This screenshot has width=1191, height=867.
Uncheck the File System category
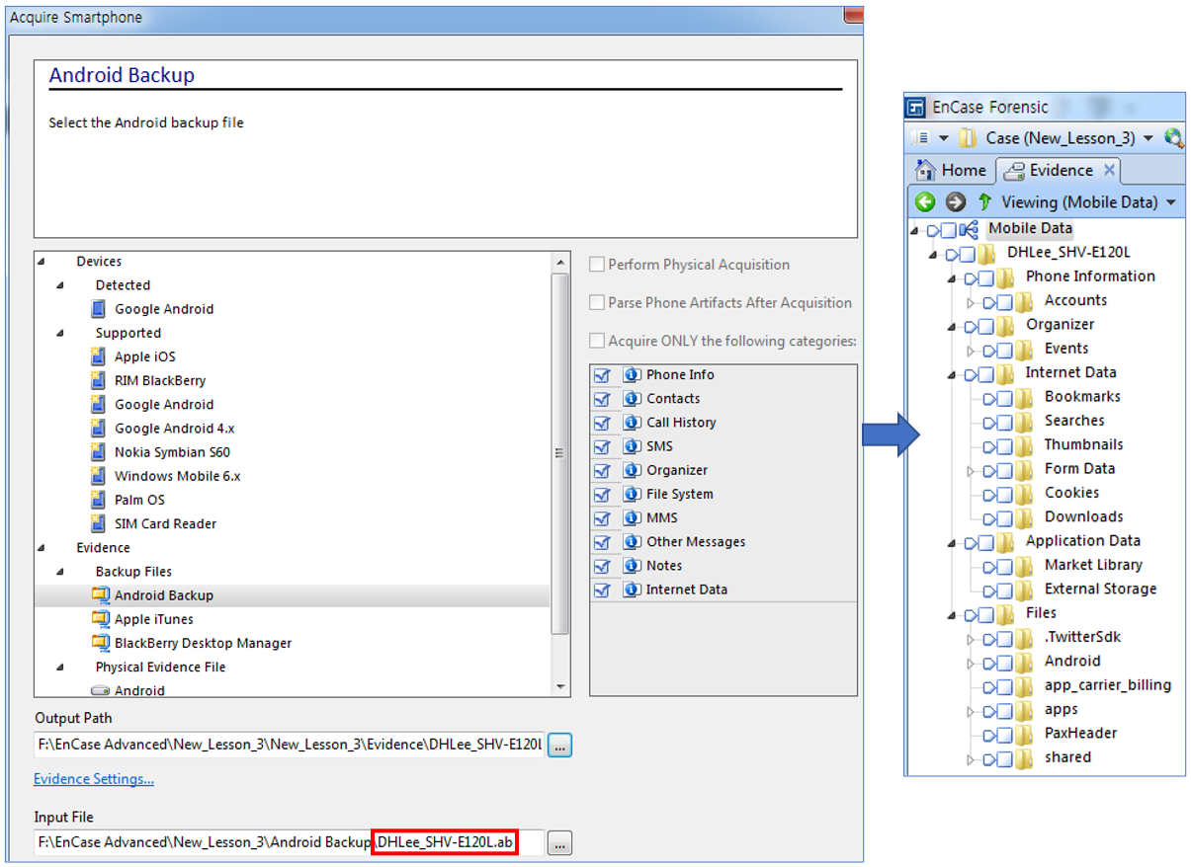[x=602, y=494]
